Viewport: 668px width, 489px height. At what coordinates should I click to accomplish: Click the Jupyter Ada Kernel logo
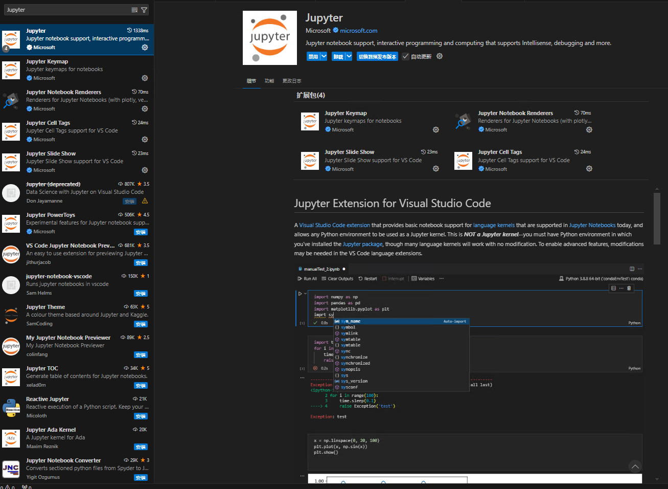coord(11,438)
